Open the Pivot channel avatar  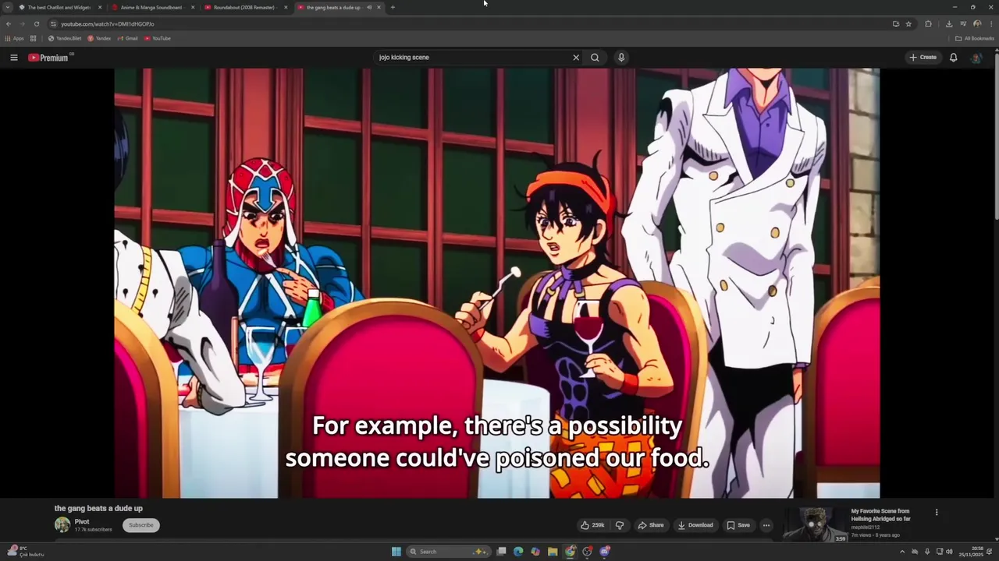point(62,525)
